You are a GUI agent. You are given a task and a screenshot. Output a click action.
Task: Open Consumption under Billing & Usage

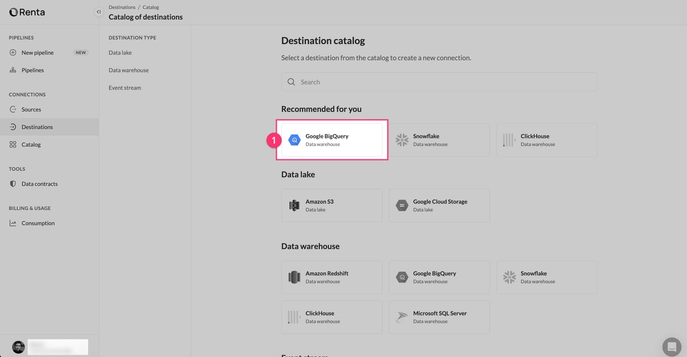point(49,223)
